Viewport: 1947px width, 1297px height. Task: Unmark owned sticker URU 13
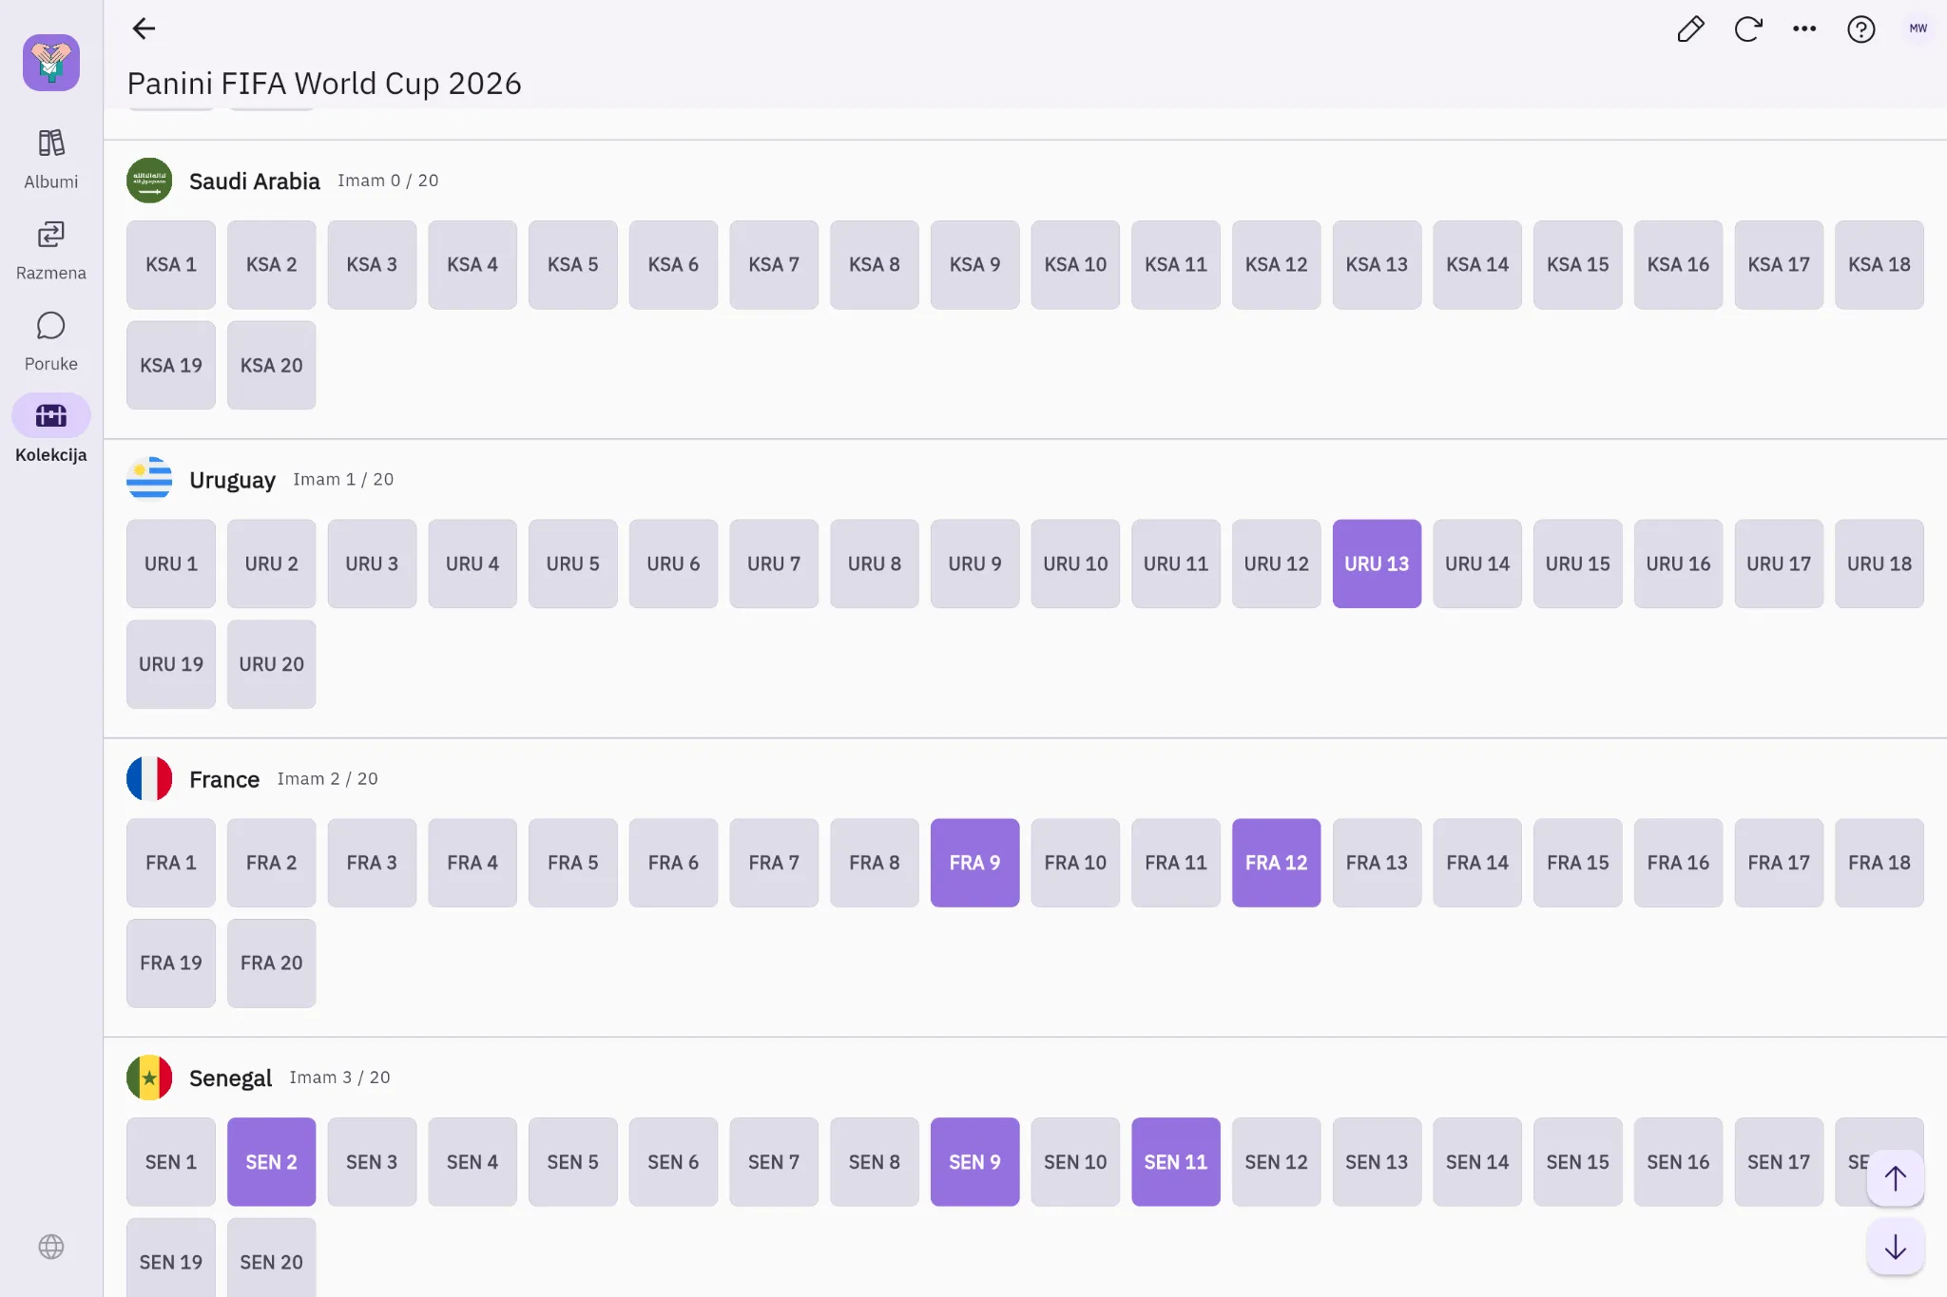pyautogui.click(x=1377, y=563)
